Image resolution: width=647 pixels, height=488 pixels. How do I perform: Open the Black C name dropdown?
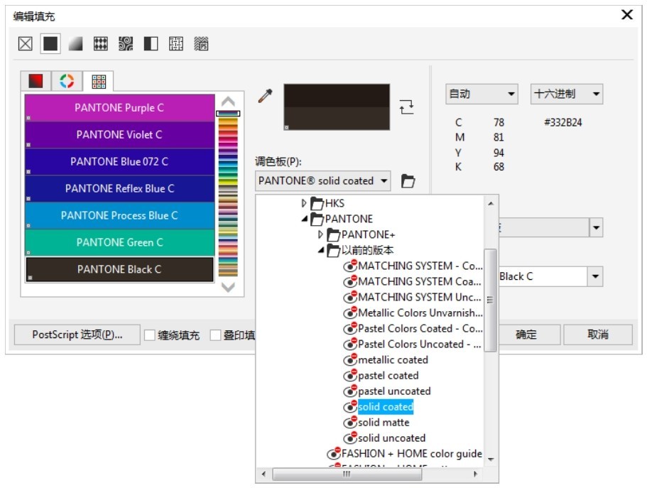pos(595,276)
